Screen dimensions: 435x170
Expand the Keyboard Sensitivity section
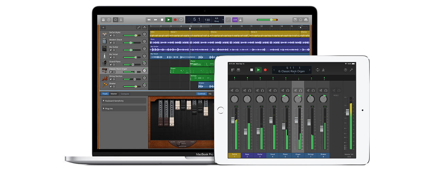point(124,101)
